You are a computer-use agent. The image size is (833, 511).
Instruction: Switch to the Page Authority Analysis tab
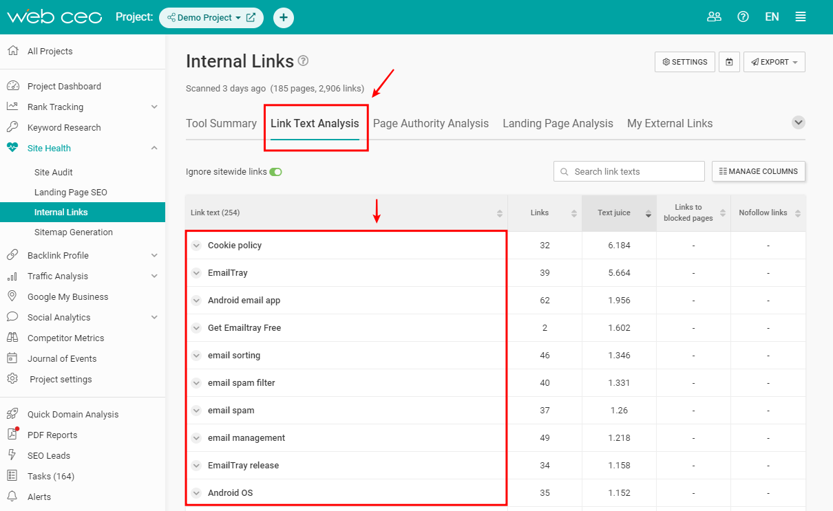tap(430, 124)
